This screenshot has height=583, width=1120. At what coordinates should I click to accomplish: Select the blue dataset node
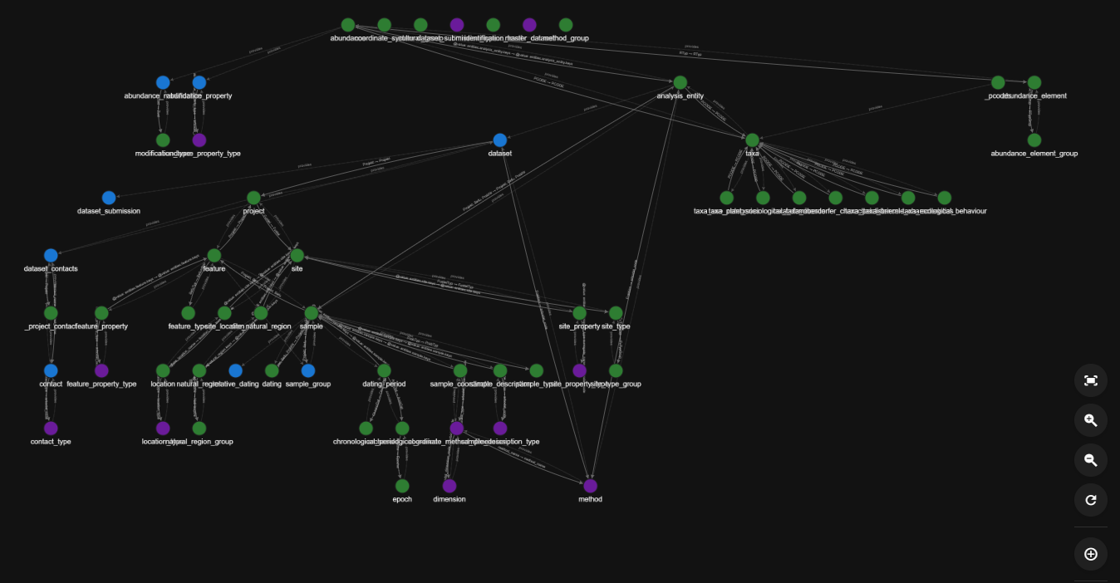(x=499, y=140)
